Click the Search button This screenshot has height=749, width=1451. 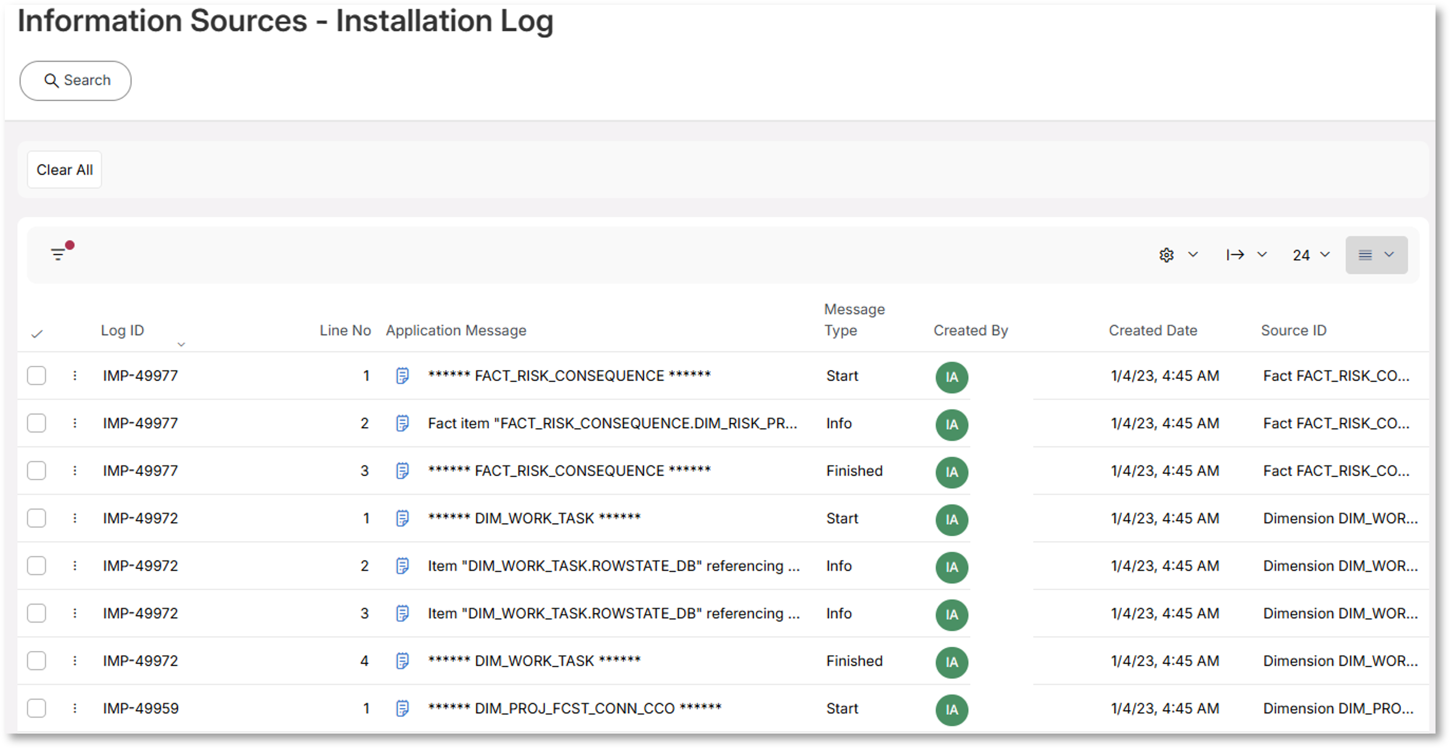75,80
